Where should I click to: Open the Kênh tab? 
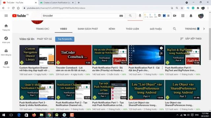pyautogui.click(x=112, y=29)
